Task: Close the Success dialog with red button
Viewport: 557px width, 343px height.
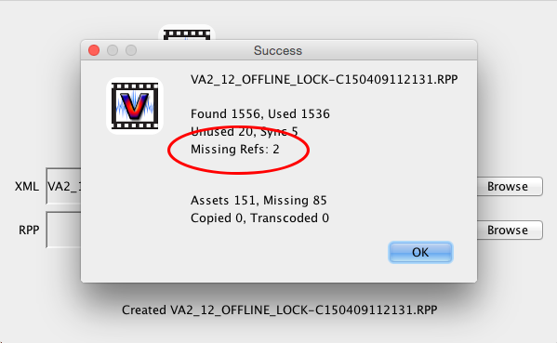Action: click(x=94, y=50)
